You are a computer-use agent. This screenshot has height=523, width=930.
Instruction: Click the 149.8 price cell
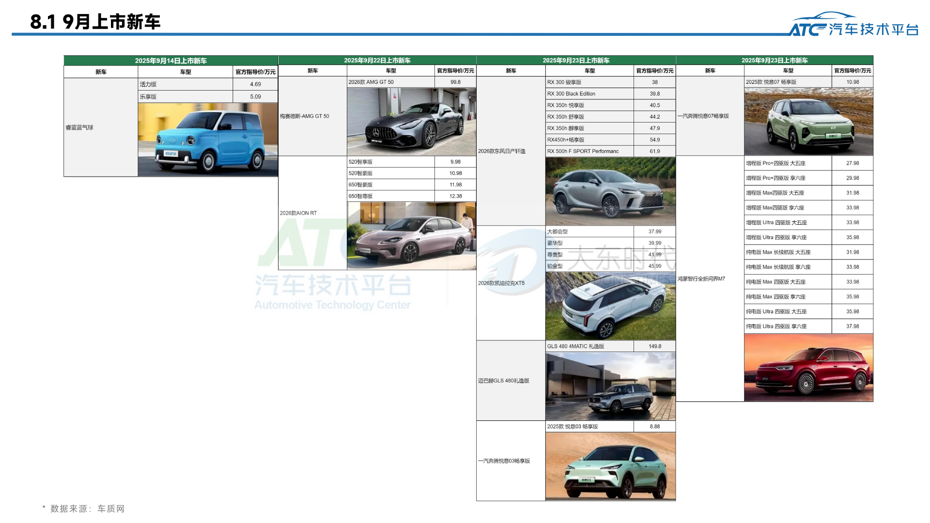654,346
